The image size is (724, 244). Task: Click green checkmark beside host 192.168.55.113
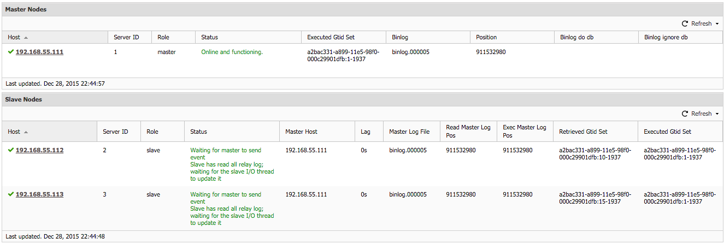[11, 194]
